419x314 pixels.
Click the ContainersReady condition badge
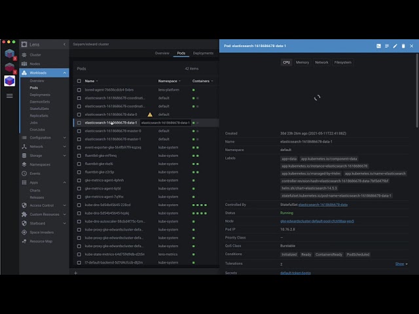coord(329,254)
